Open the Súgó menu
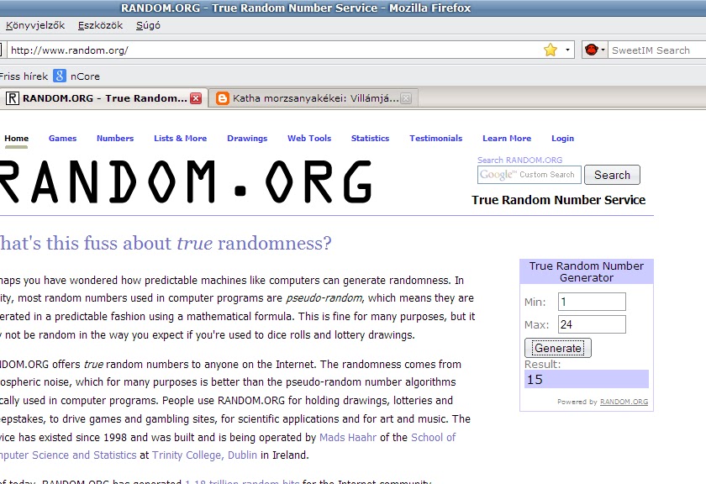The image size is (706, 484). pos(148,25)
